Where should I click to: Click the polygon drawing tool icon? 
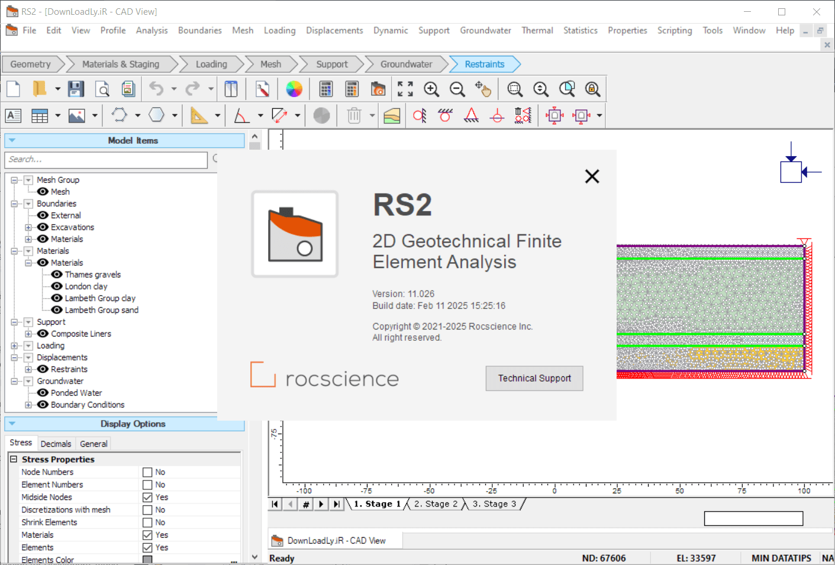pos(120,115)
